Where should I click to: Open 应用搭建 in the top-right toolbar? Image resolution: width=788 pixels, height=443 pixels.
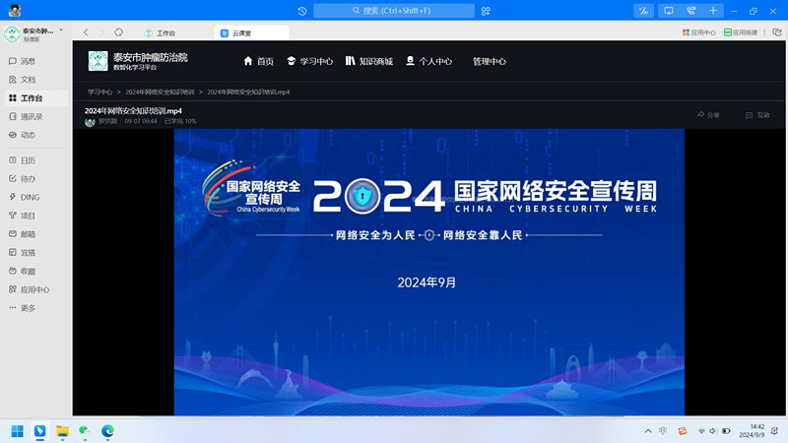tap(741, 32)
